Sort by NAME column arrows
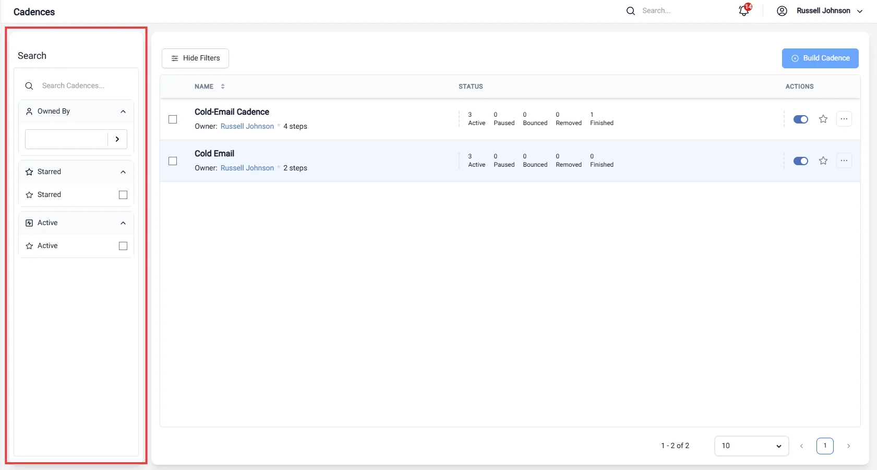 (223, 86)
